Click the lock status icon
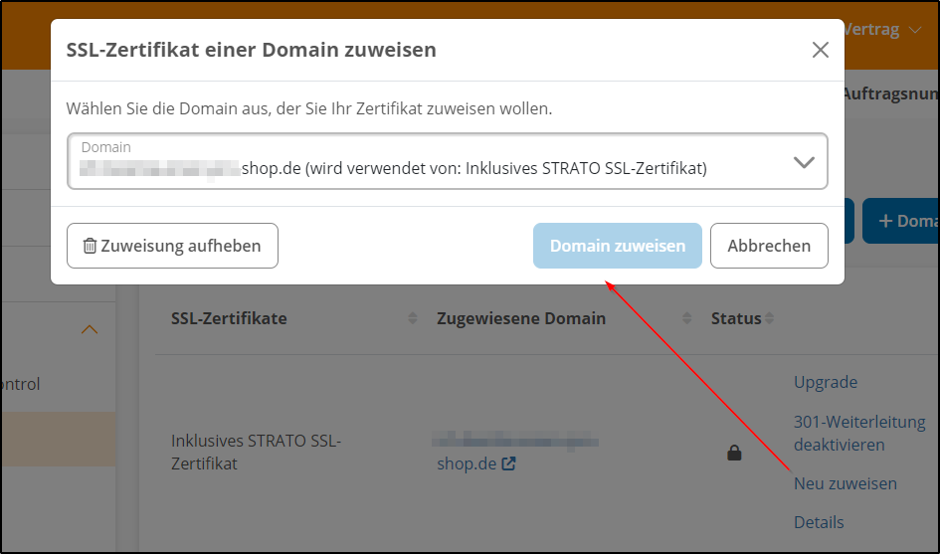The width and height of the screenshot is (940, 554). pos(734,454)
